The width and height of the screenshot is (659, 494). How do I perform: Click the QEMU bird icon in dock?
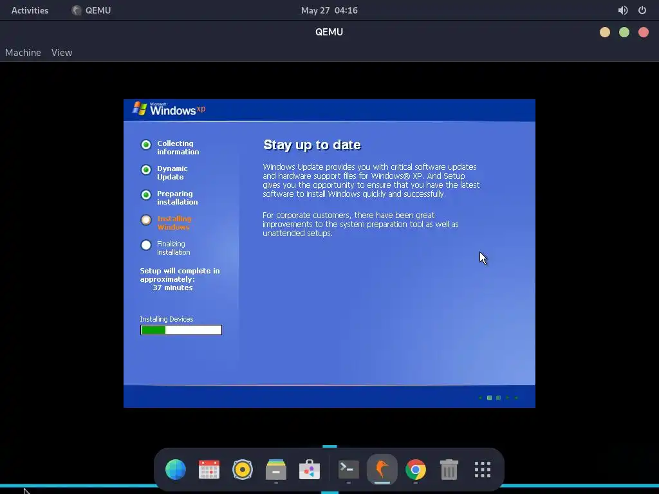coord(382,469)
